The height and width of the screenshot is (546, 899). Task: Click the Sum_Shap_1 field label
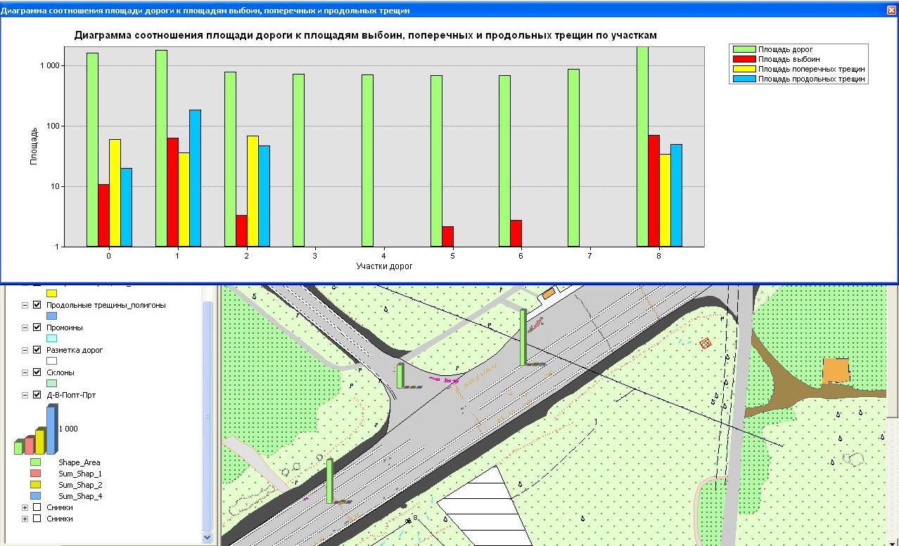point(81,474)
